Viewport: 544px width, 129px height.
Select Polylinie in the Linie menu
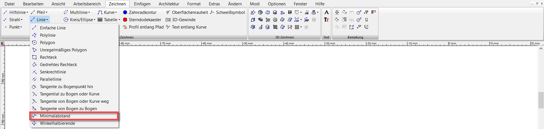[x=75, y=35]
